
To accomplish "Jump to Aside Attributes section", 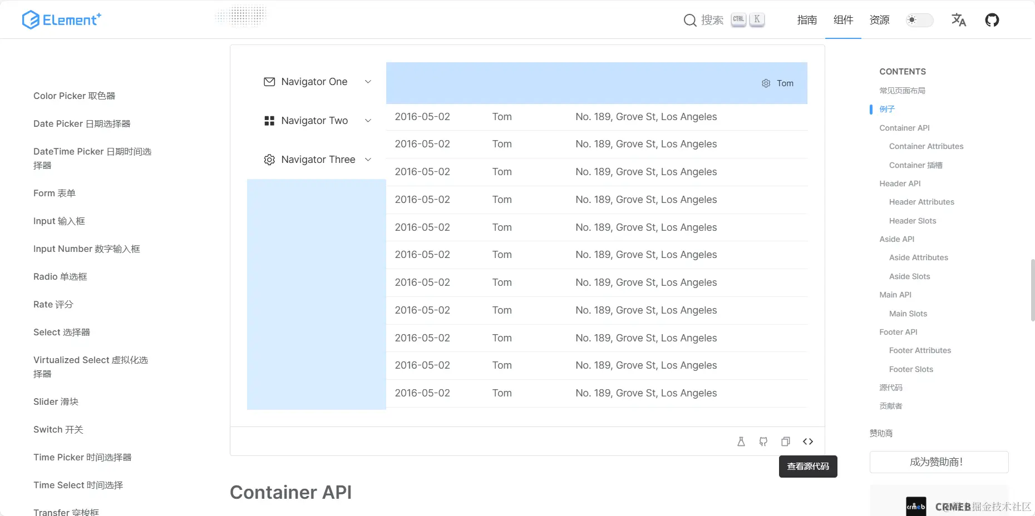I will pyautogui.click(x=918, y=257).
